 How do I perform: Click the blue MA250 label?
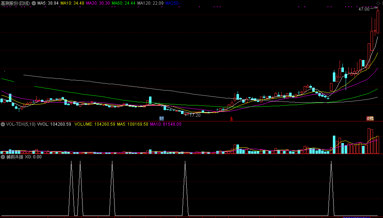tap(174, 3)
